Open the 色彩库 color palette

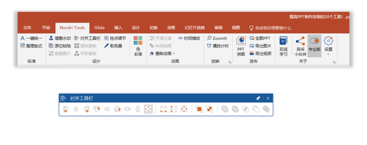click(x=138, y=46)
